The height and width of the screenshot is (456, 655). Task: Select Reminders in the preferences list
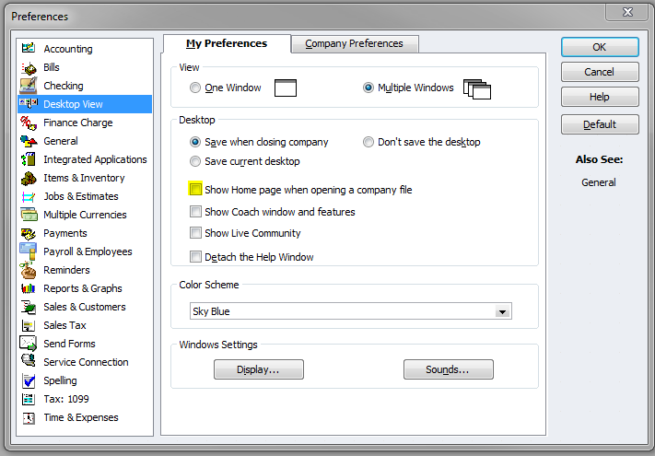coord(85,270)
